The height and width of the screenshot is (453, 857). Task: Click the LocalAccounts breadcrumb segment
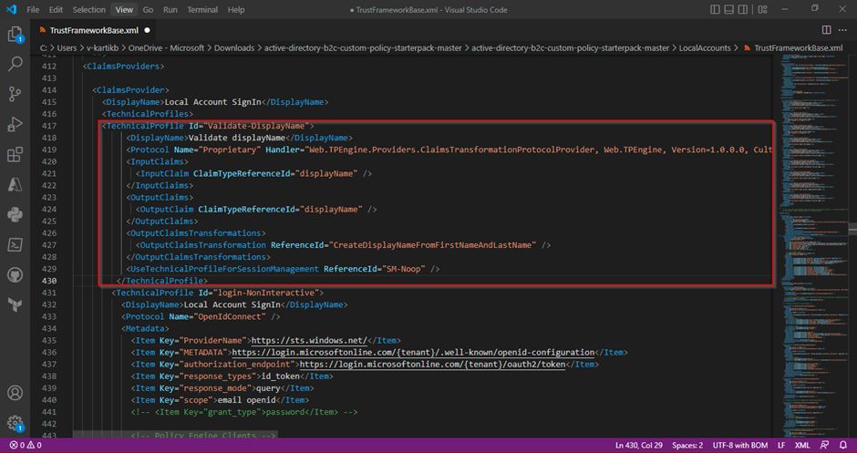point(705,48)
